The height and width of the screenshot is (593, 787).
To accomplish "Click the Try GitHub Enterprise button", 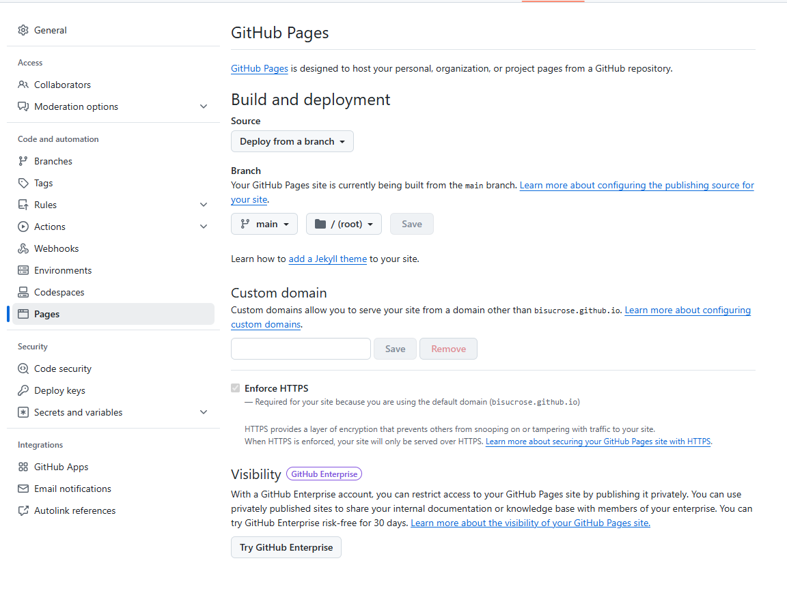I will click(286, 547).
